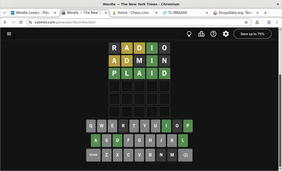Tap the F key on the on-screen keyboard
282x171 pixels.
coord(128,140)
